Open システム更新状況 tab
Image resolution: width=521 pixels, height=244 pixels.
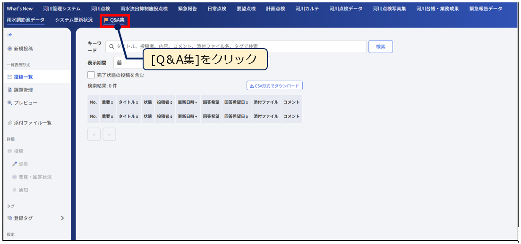(x=74, y=20)
